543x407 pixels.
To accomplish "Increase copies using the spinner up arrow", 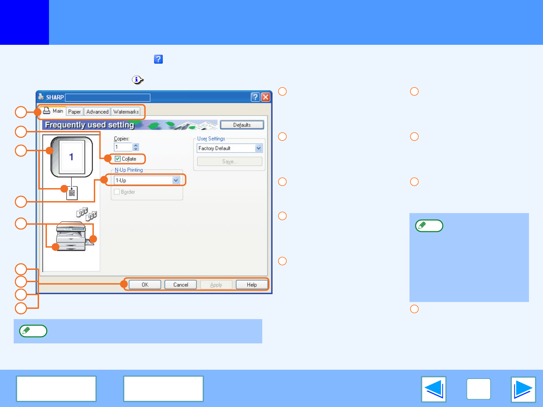I will coord(136,145).
